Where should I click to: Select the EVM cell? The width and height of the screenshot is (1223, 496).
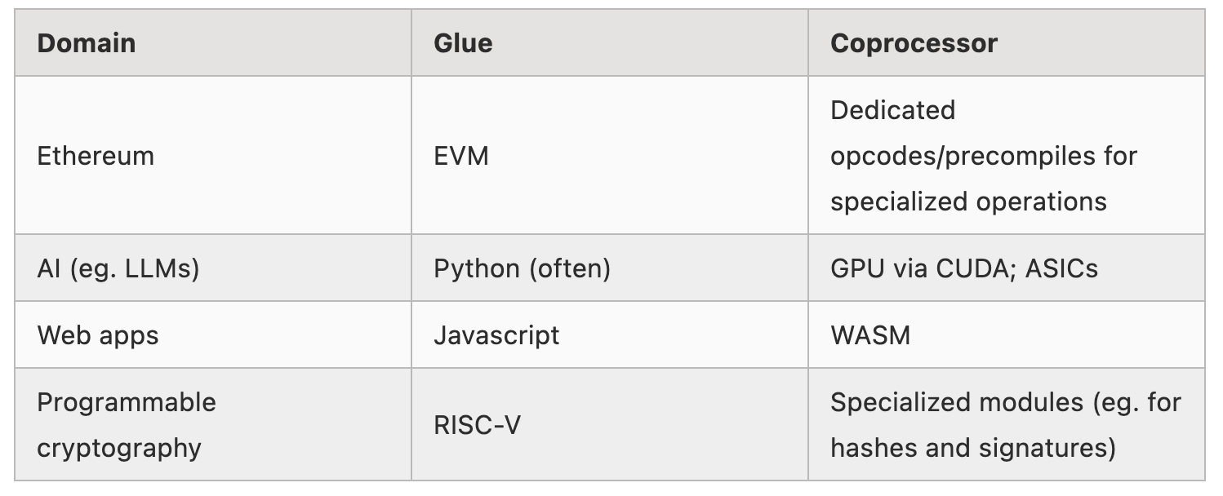pos(461,156)
